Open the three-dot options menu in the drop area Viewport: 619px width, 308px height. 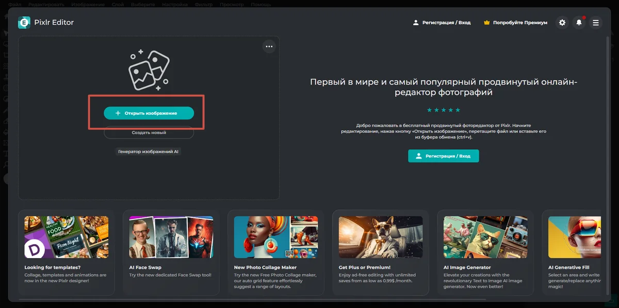coord(269,46)
